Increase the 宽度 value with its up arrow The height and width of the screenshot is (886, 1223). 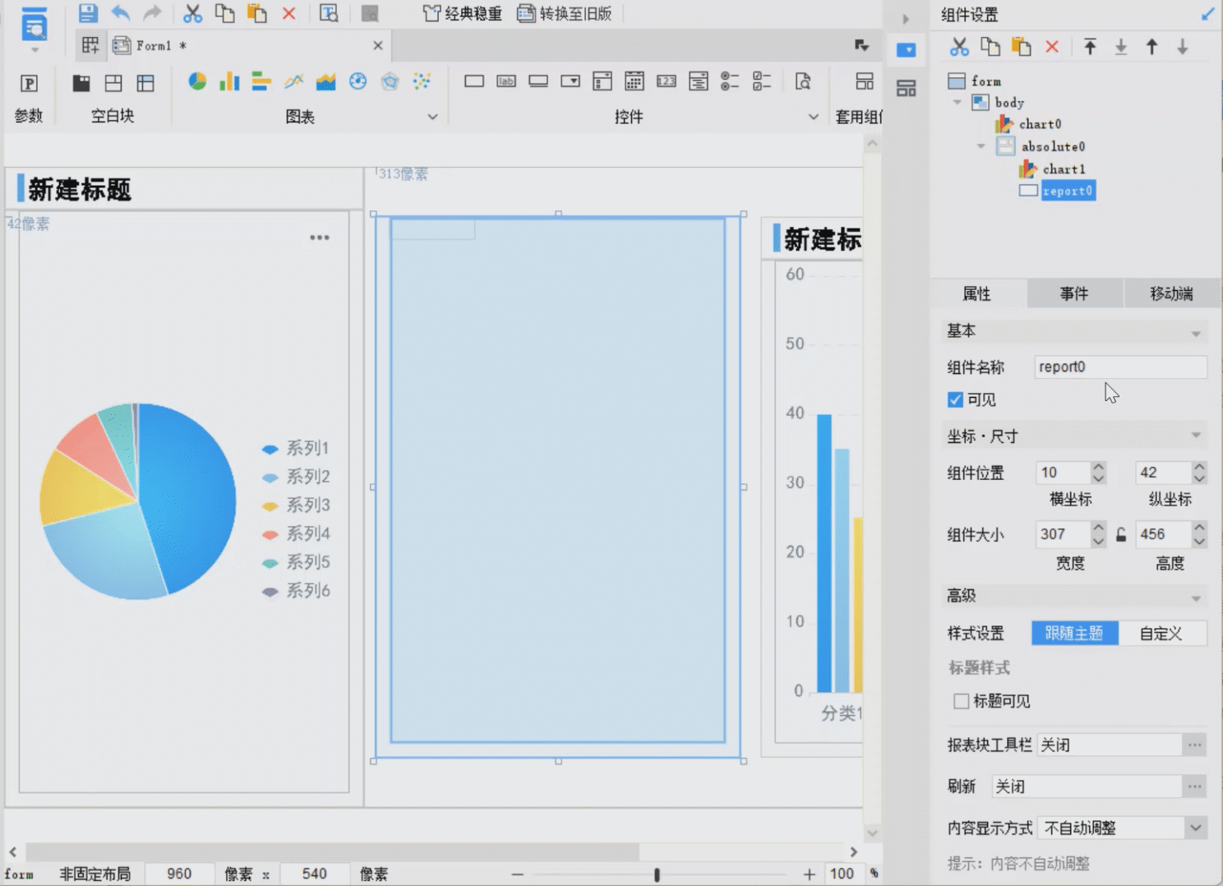[x=1099, y=528]
